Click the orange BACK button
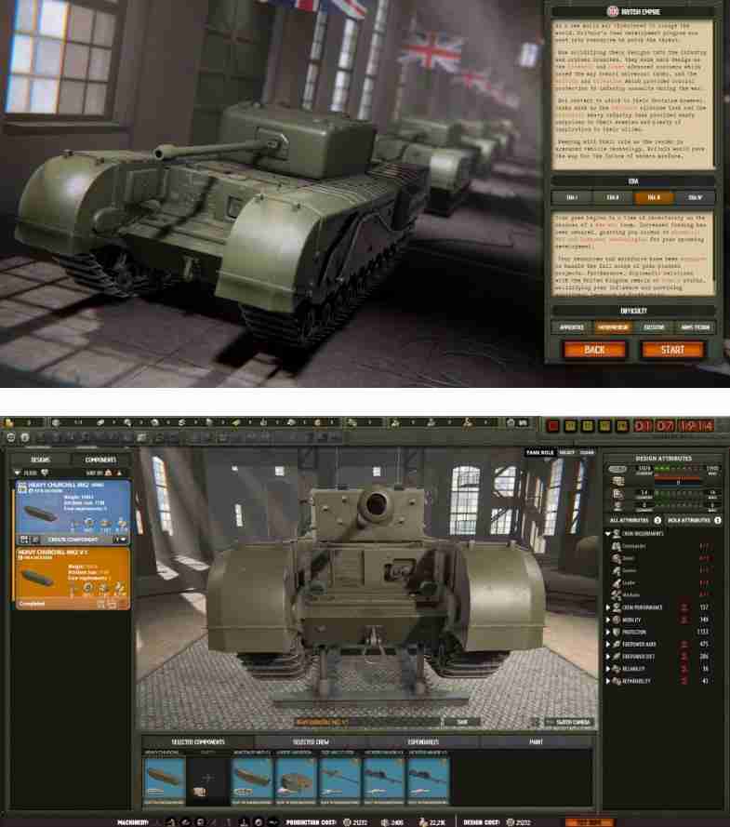 coord(592,350)
